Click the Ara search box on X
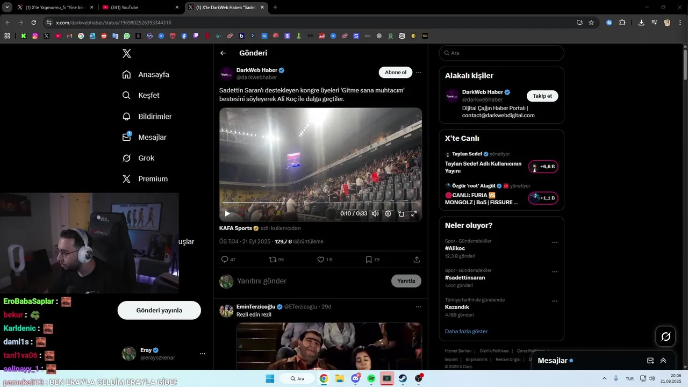Screen dimensions: 688x387 (501, 53)
